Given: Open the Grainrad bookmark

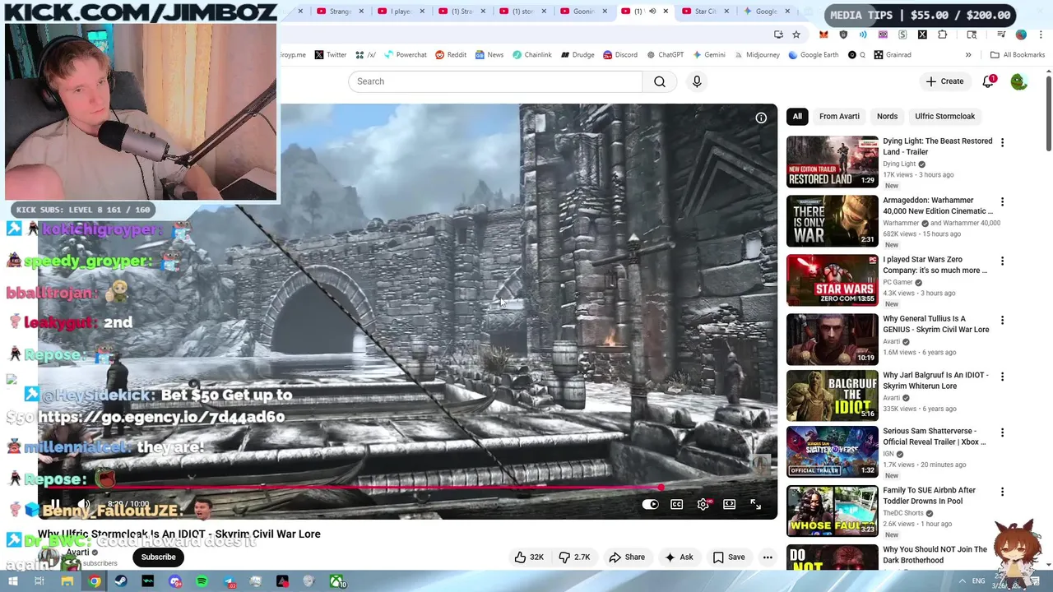Looking at the screenshot, I should point(893,55).
